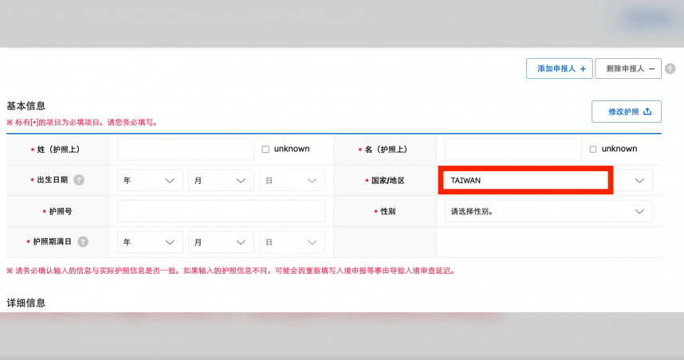Check the unknown box for 名 given name
The image size is (684, 360).
[593, 150]
